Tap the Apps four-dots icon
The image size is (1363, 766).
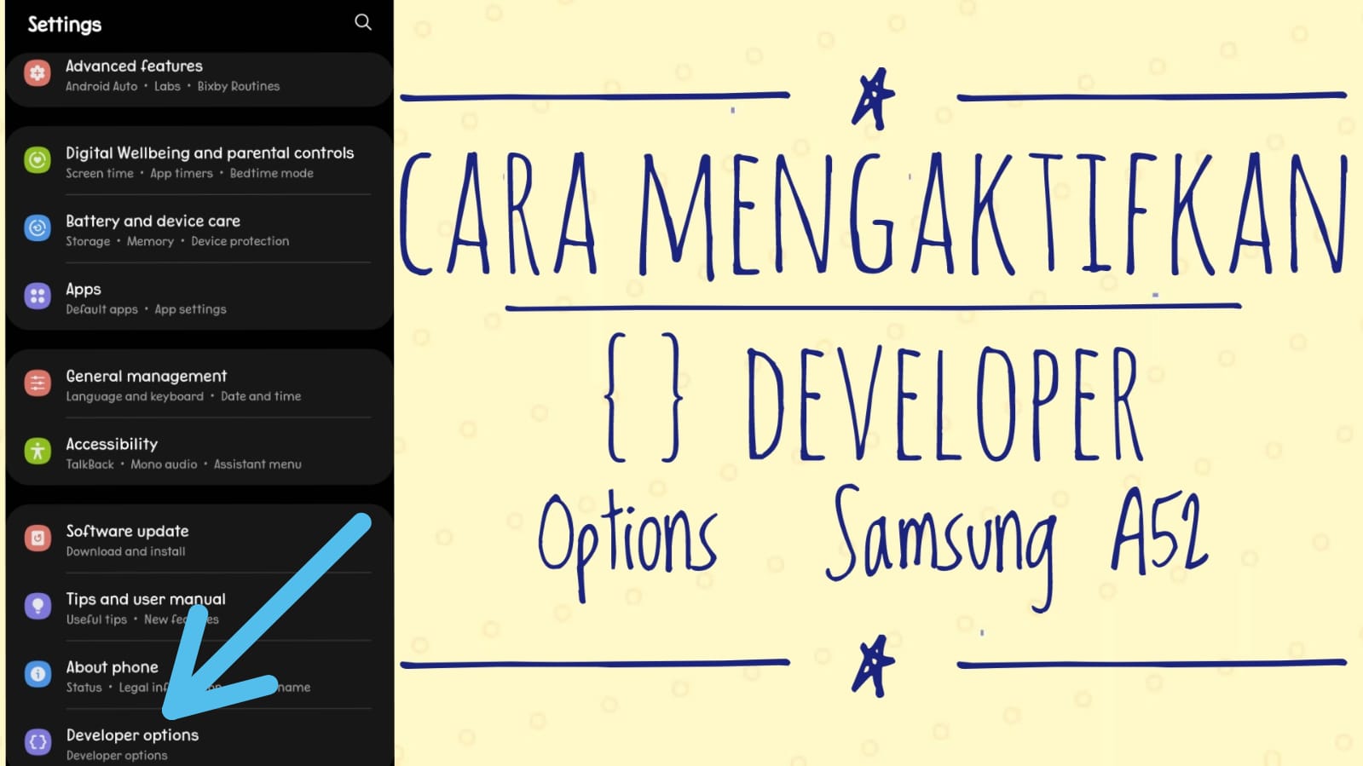[38, 297]
